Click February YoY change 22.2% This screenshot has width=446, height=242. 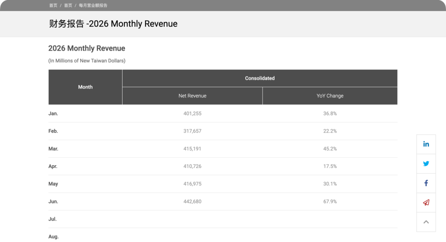tap(330, 131)
